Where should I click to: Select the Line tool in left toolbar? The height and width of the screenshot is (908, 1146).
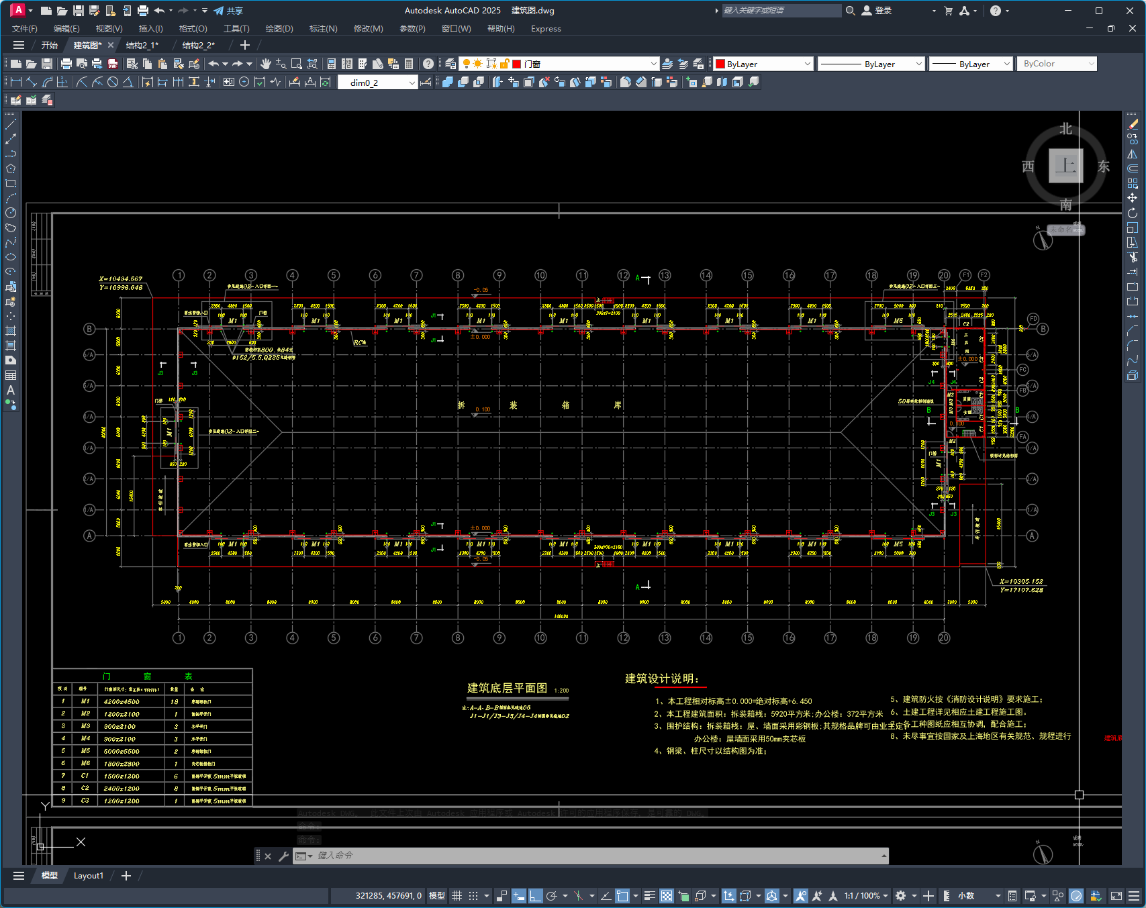tap(11, 124)
